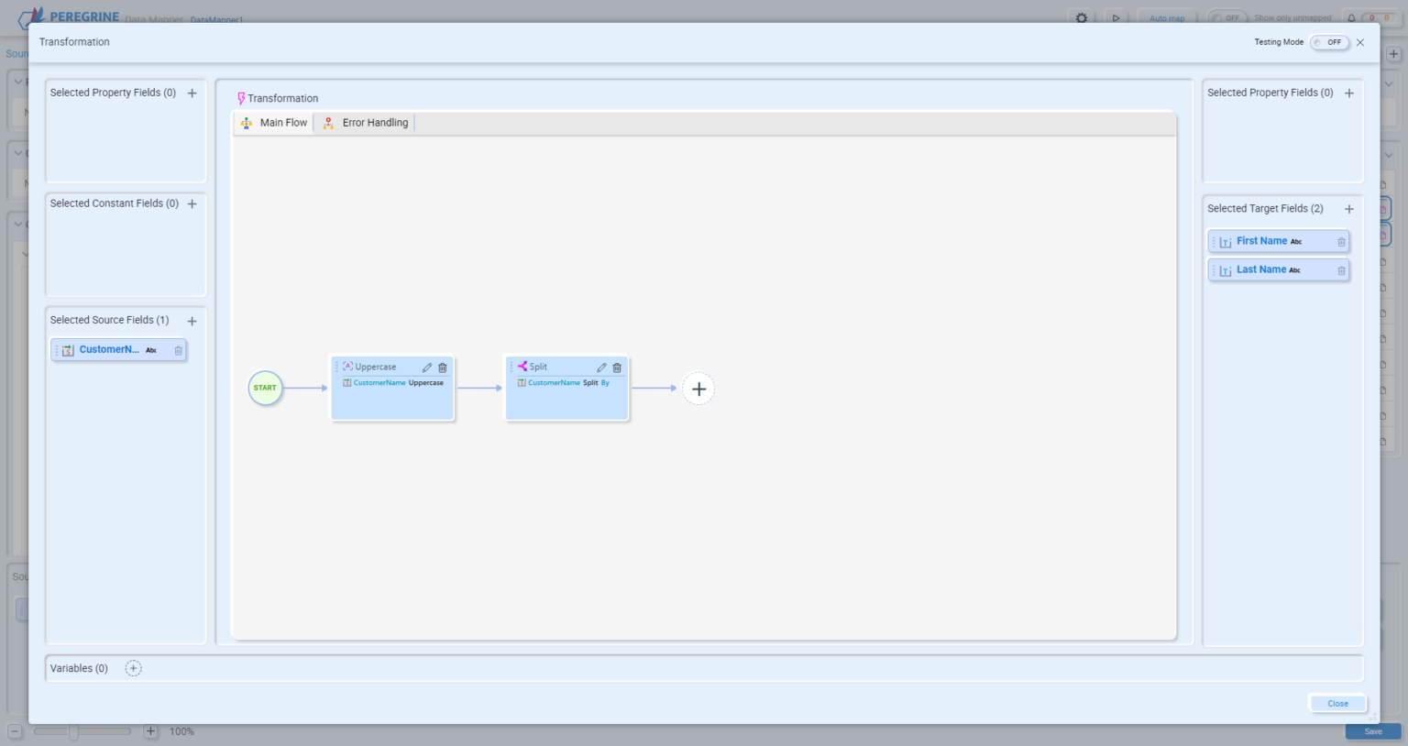Select the First Name target field
Screen dimensions: 1408x746
pyautogui.click(x=1261, y=241)
